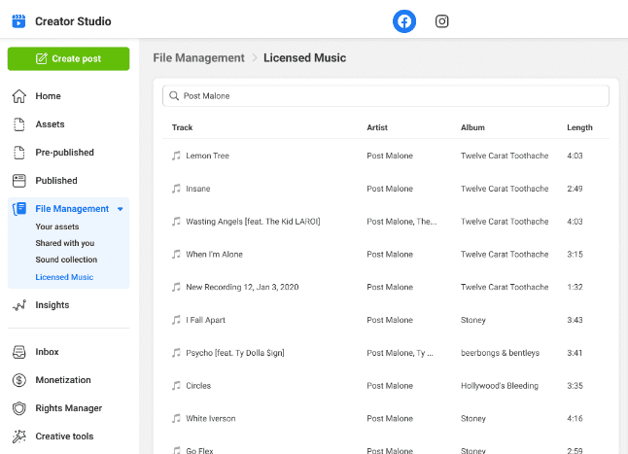Open the Rights Manager shield icon

tap(18, 408)
